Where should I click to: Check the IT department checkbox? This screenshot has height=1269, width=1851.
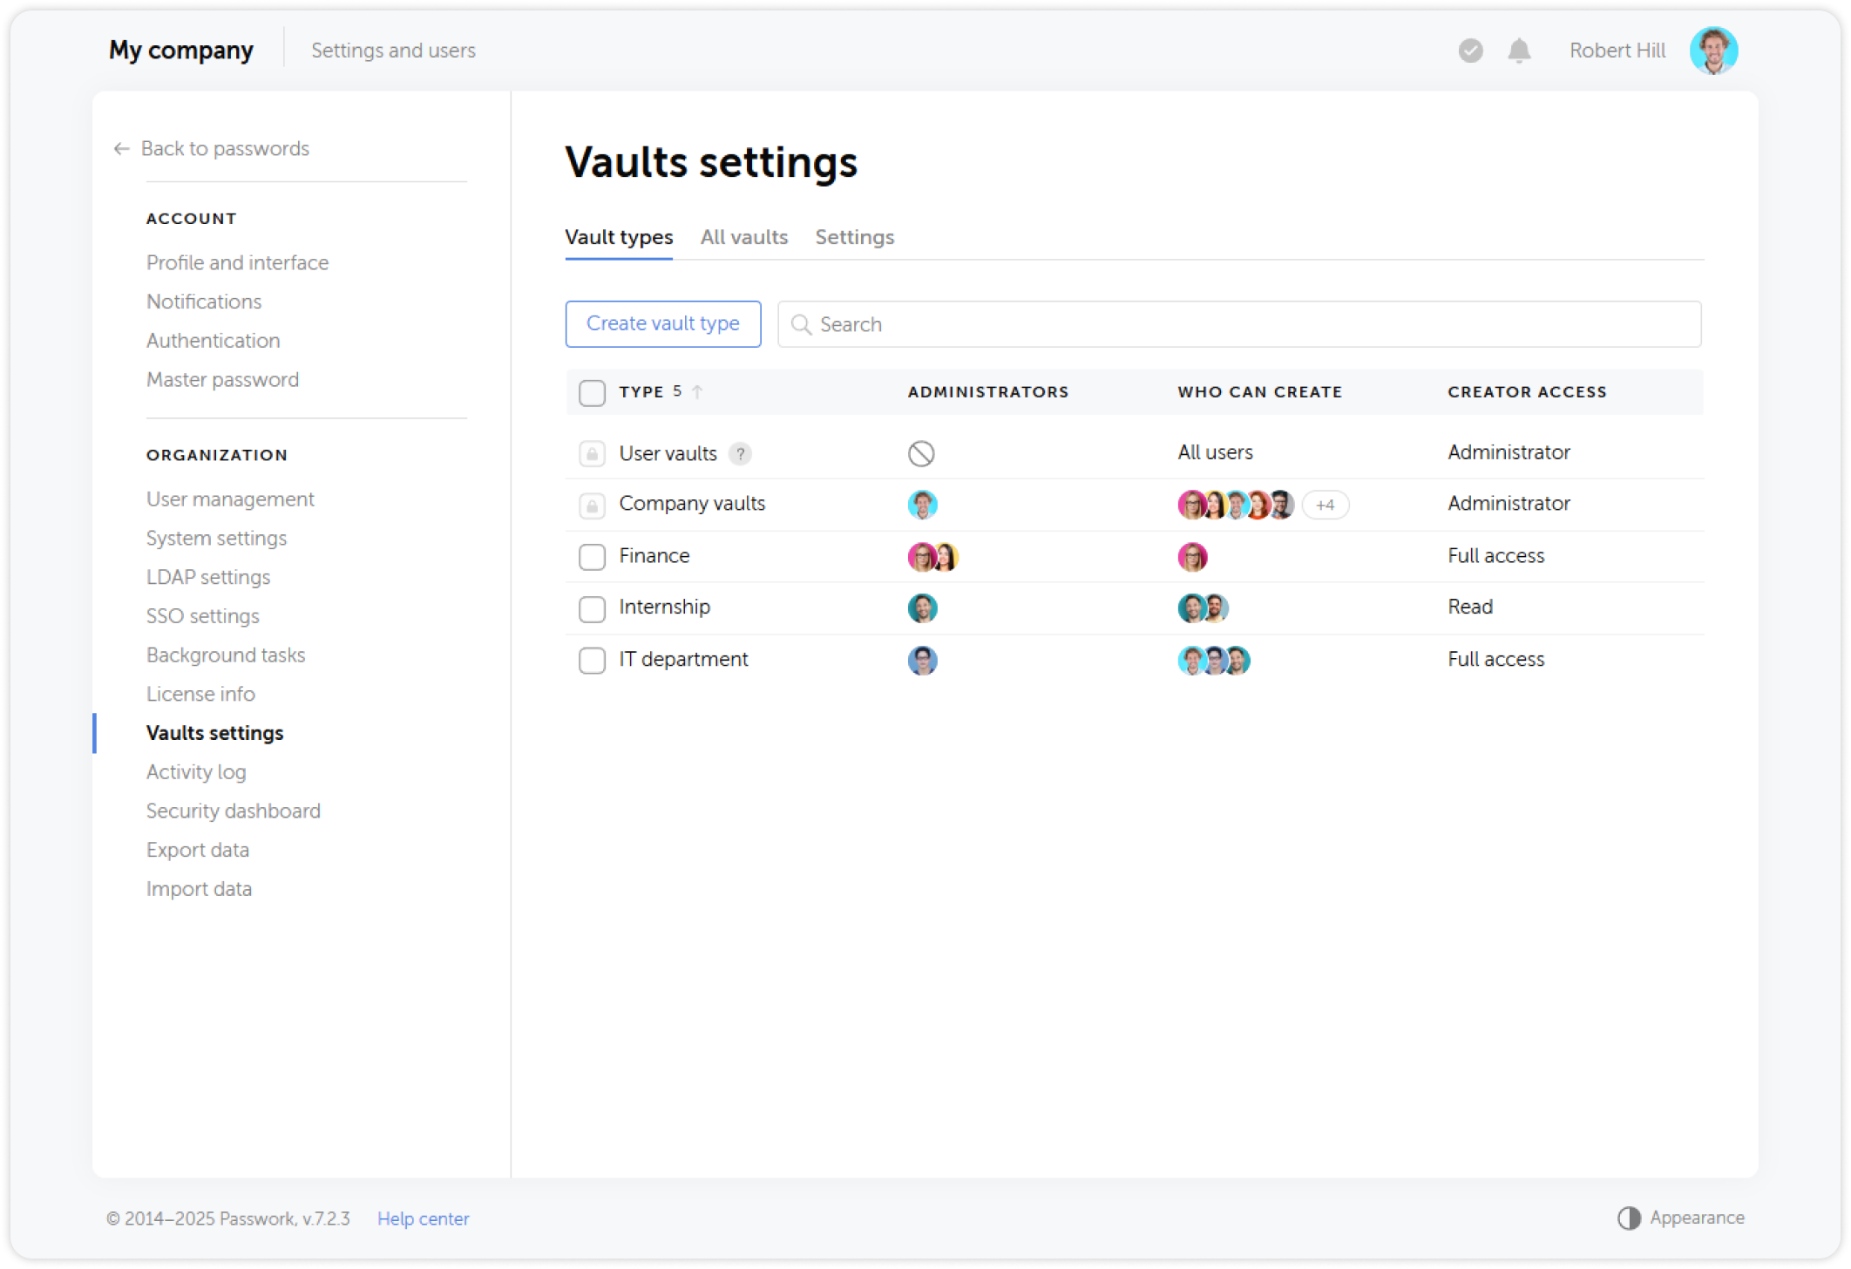point(592,660)
